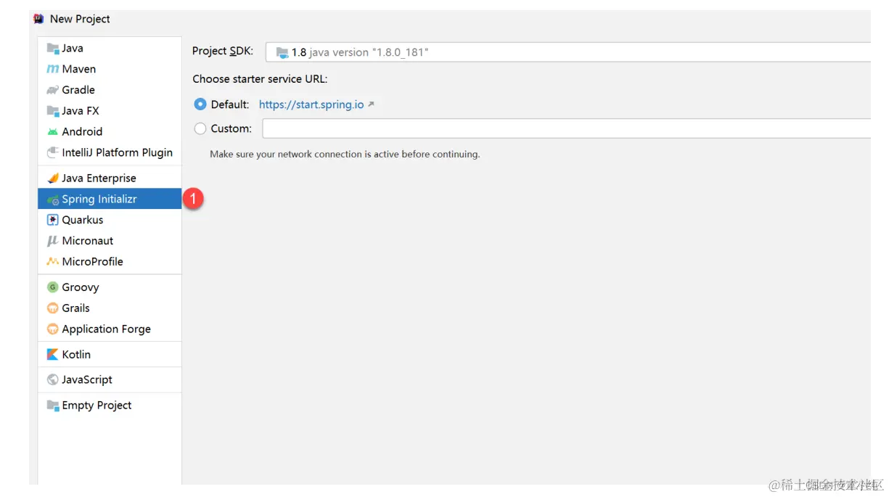This screenshot has height=497, width=889.
Task: Click the MicroProfile wave icon
Action: pyautogui.click(x=52, y=261)
